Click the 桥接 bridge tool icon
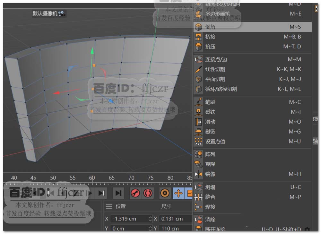This screenshot has width=321, height=234. click(x=198, y=37)
